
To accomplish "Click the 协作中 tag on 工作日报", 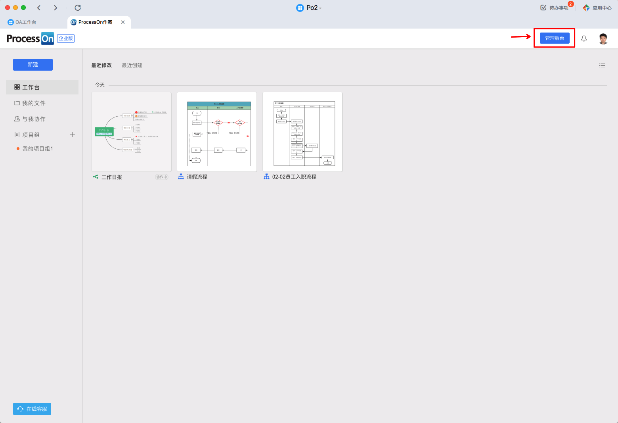I will (x=162, y=177).
